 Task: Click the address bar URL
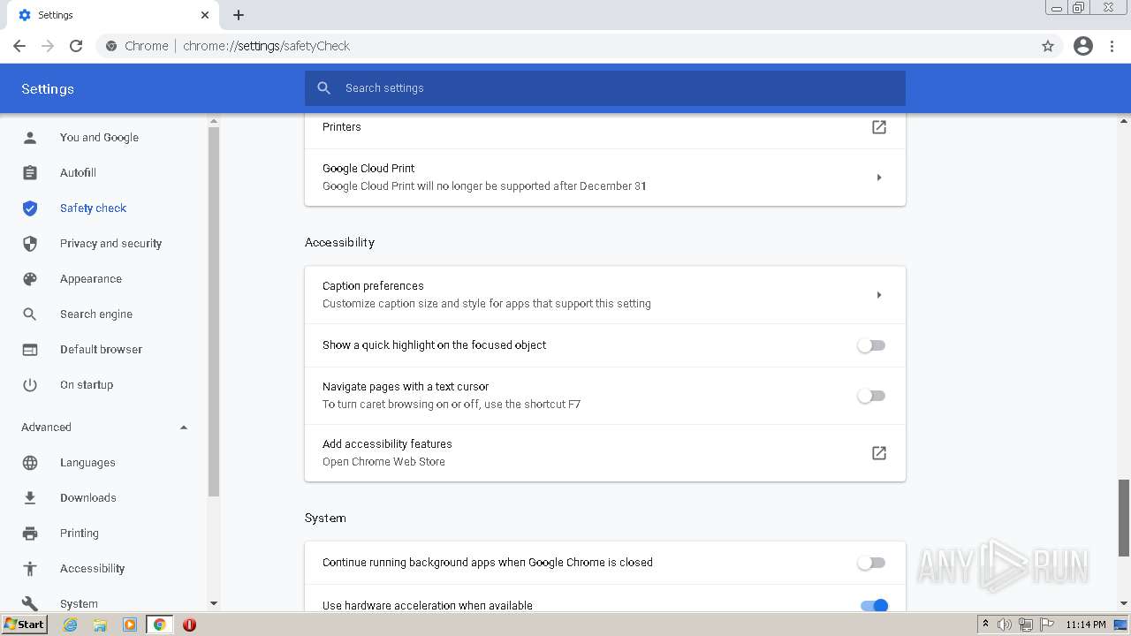[x=266, y=46]
